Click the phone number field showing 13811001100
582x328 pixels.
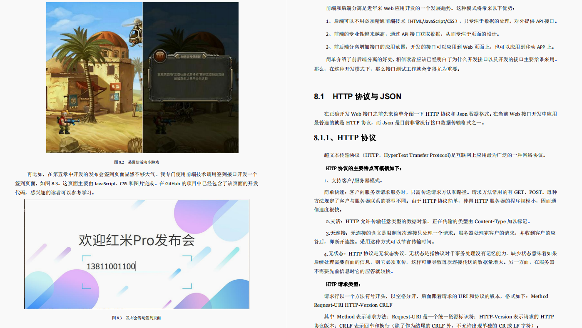111,266
